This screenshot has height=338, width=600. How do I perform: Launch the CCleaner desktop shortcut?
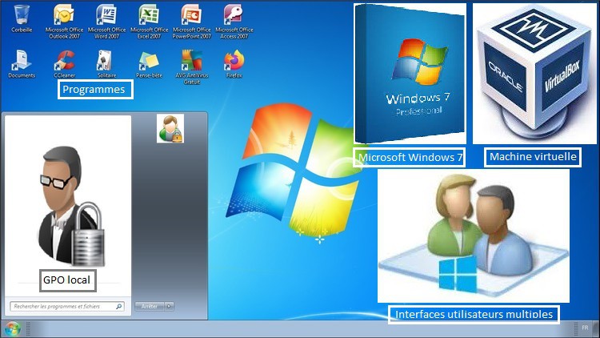tap(64, 64)
